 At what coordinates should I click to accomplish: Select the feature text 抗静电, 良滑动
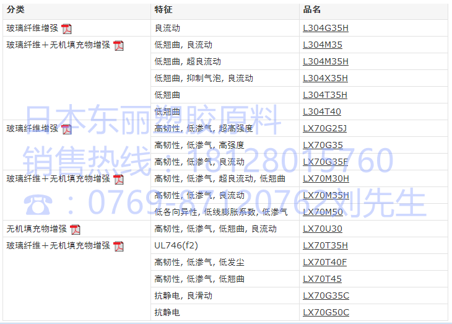click(x=183, y=296)
